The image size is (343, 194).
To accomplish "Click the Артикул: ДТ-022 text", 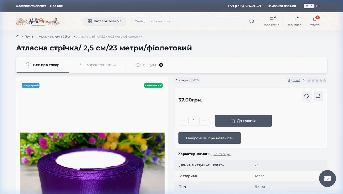I will 188,80.
